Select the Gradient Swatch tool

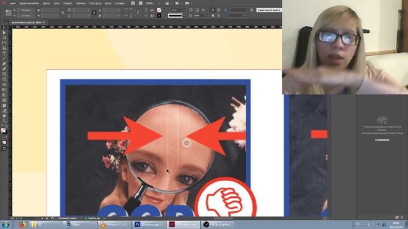[x=4, y=95]
